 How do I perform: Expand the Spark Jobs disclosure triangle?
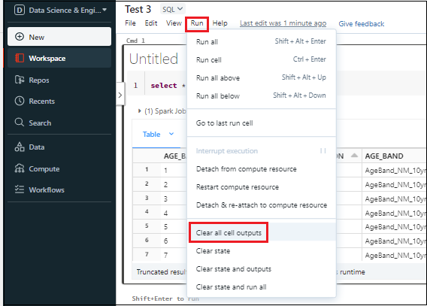(x=139, y=111)
